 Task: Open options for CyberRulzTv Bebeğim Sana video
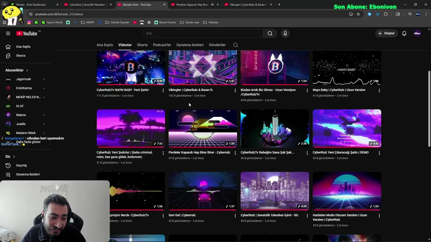tap(307, 153)
